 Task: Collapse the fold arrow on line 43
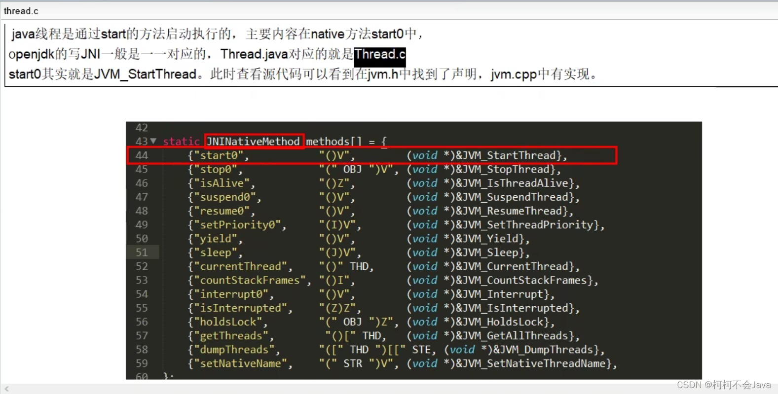tap(153, 141)
